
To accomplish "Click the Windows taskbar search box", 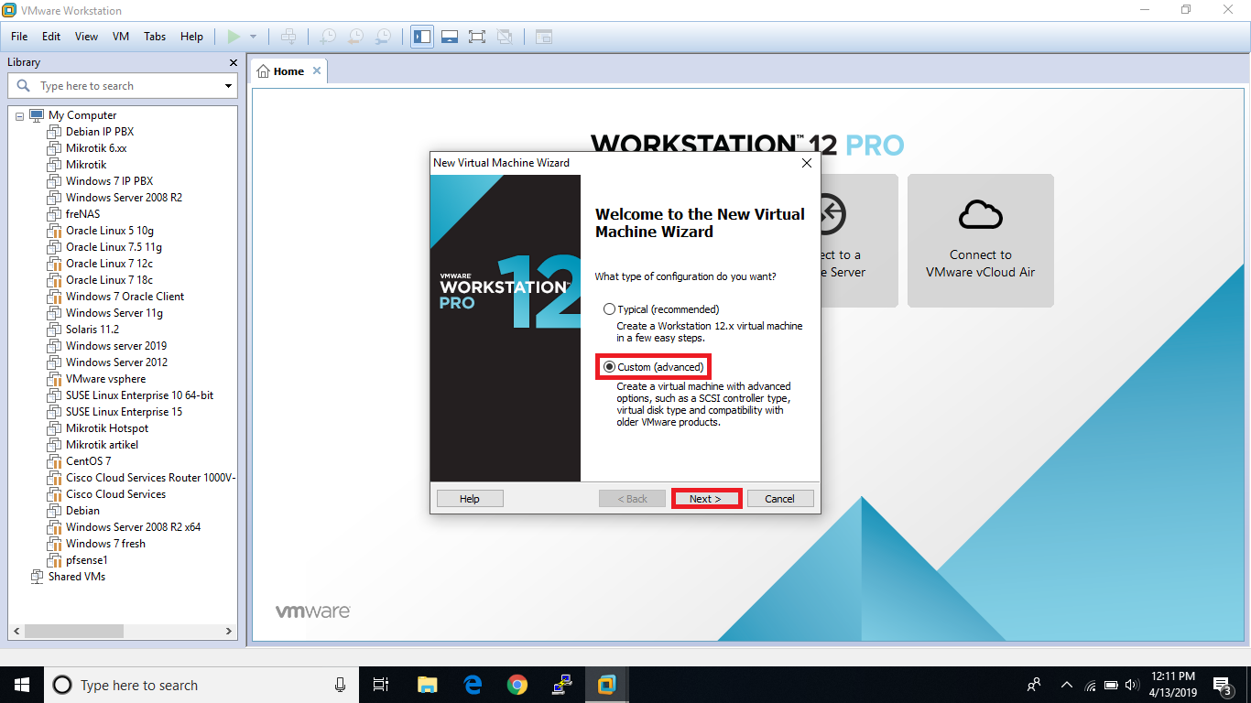I will tap(201, 685).
